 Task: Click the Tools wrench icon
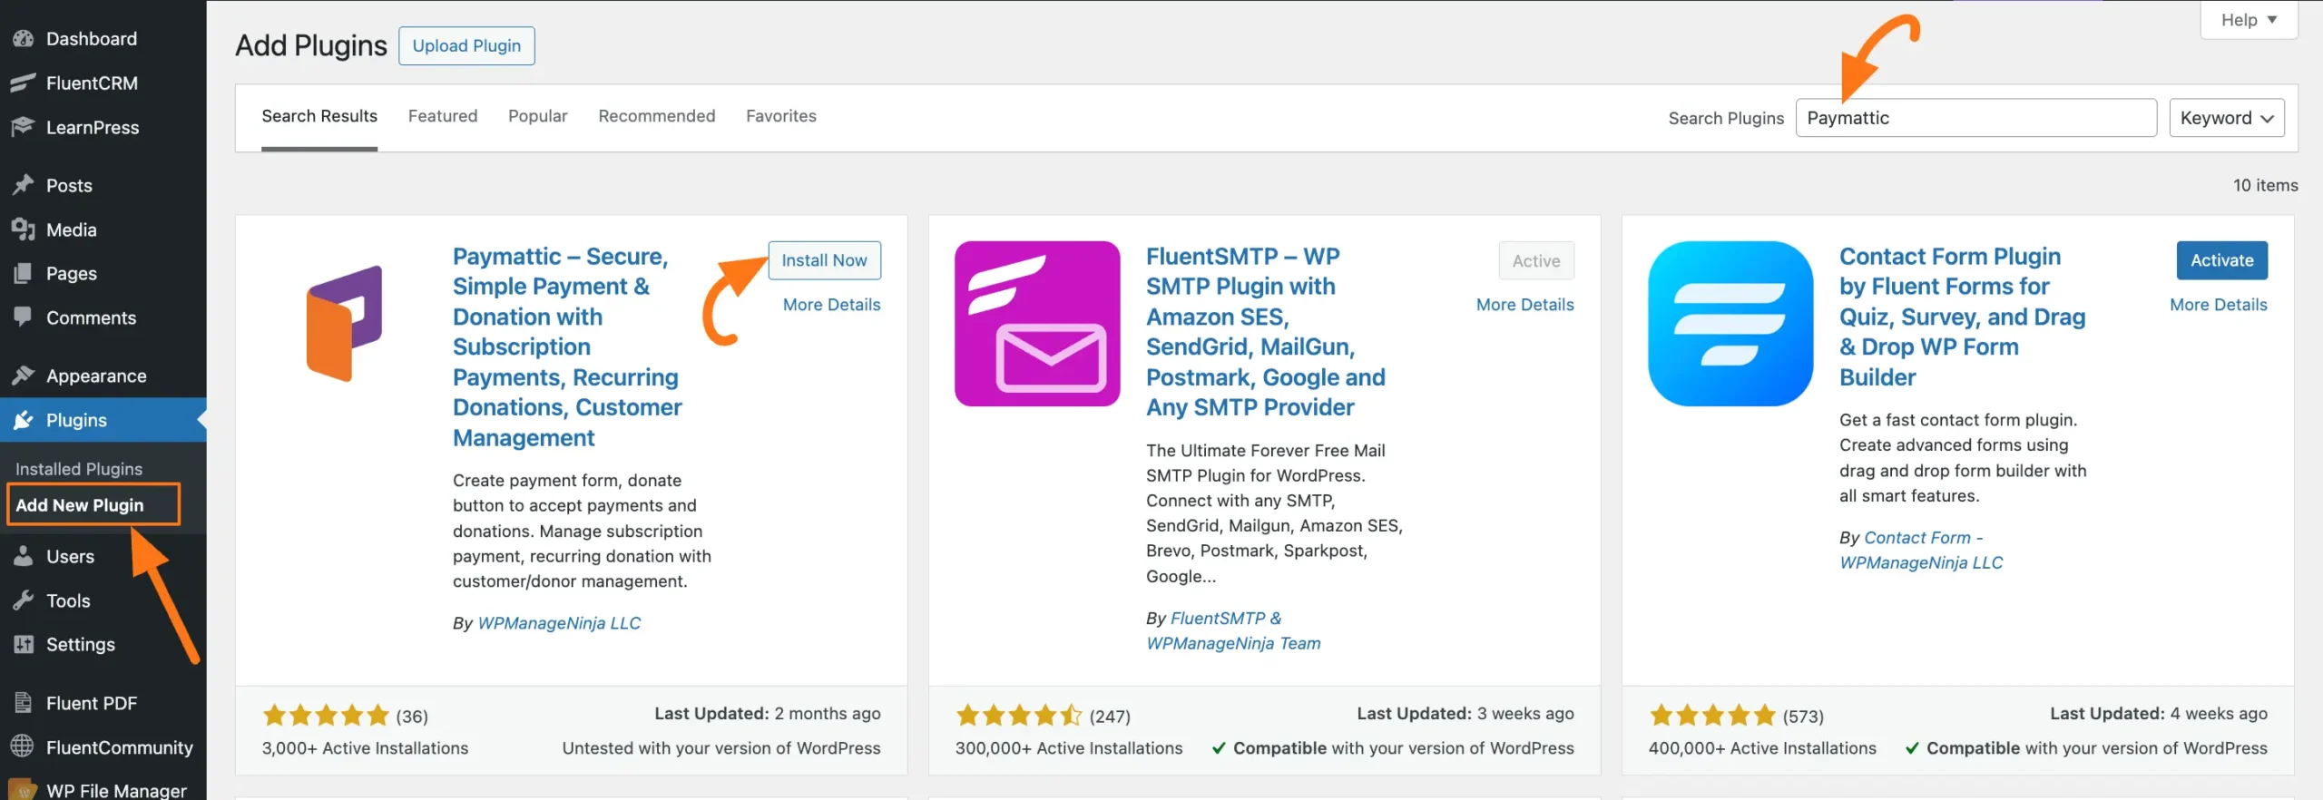click(x=23, y=600)
